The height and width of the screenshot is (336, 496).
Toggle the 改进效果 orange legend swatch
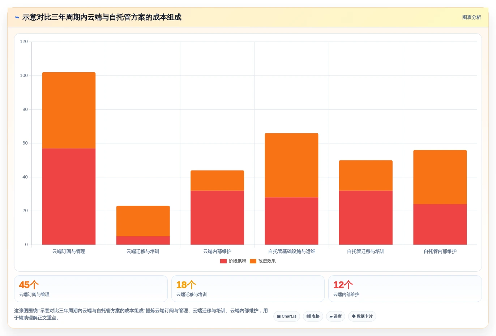tap(253, 261)
